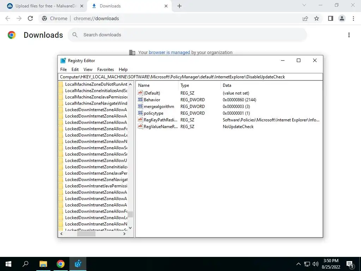Select the LocalMachineZoneNavigateWind key
Image resolution: width=361 pixels, height=271 pixels.
pos(96,103)
